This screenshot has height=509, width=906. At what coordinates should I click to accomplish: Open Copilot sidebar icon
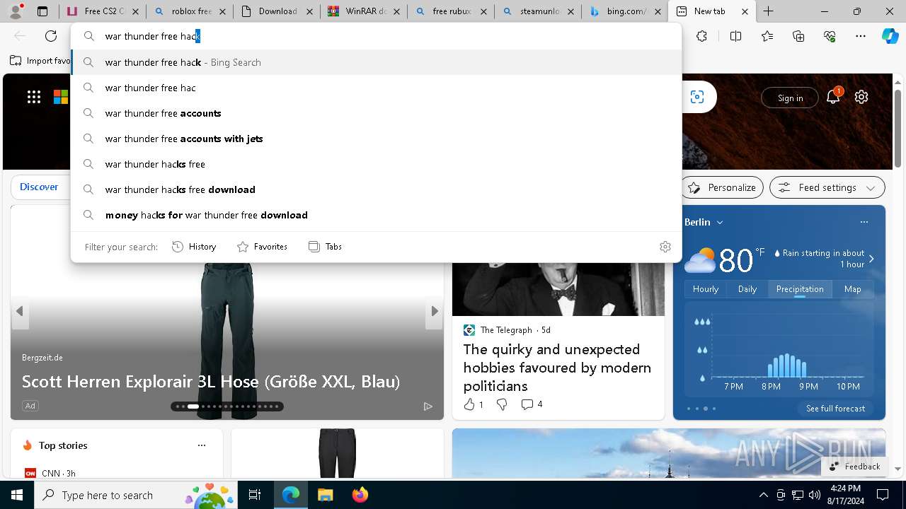890,36
